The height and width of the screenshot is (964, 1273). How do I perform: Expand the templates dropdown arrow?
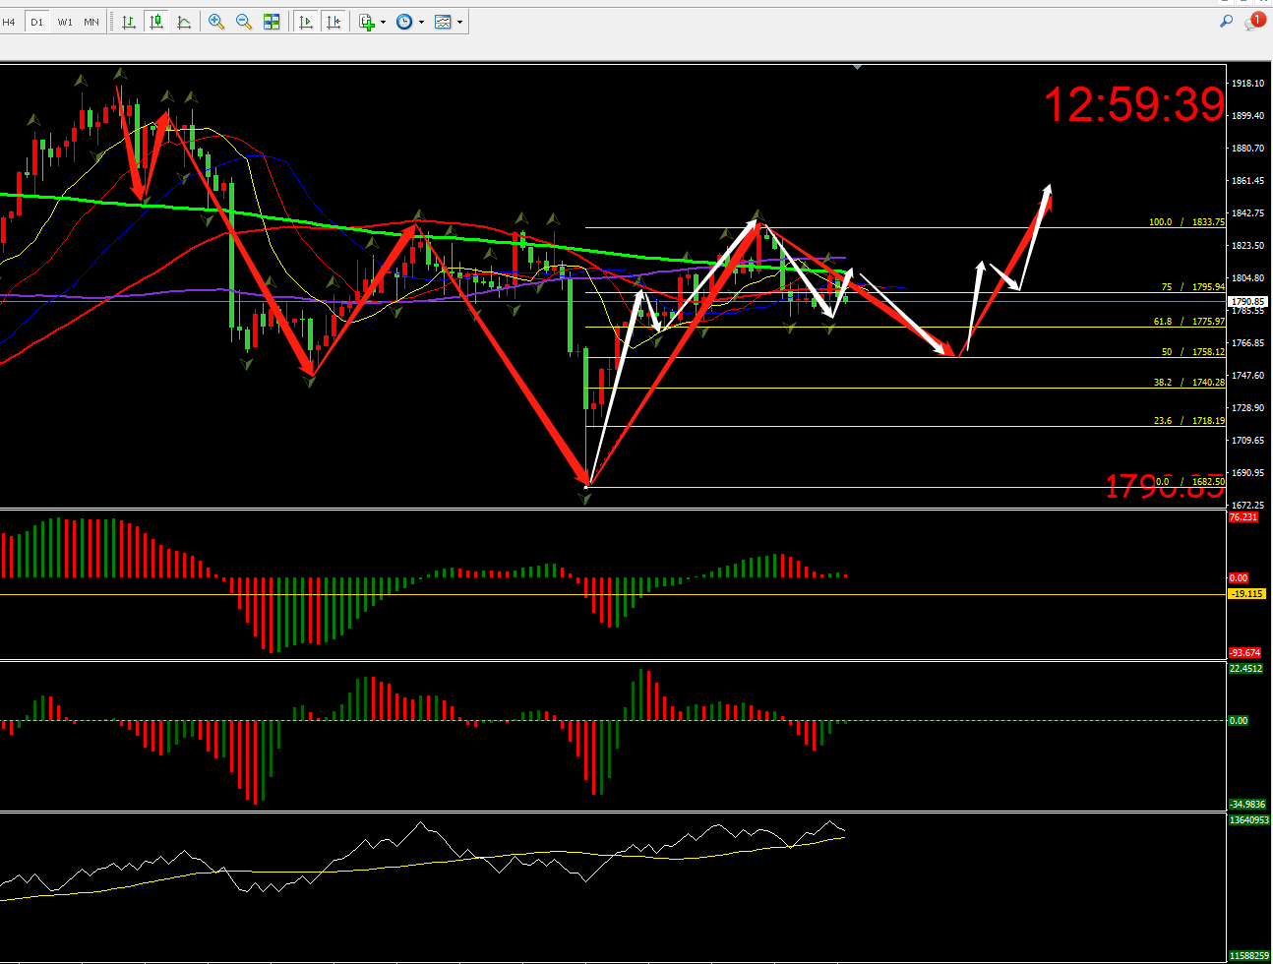click(459, 22)
